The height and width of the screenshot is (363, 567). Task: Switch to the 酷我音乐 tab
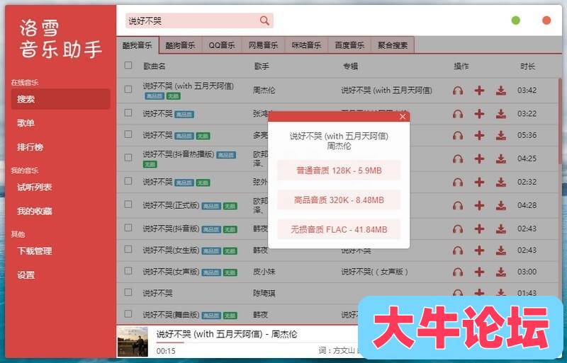(x=137, y=45)
